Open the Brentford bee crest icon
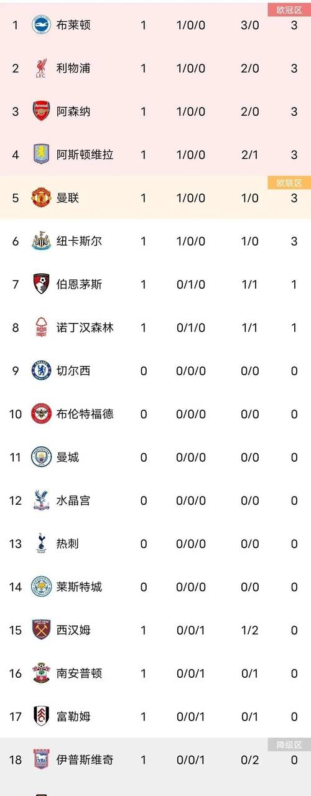Image resolution: width=311 pixels, height=796 pixels. click(42, 414)
